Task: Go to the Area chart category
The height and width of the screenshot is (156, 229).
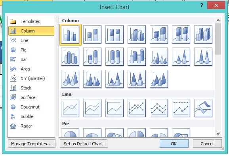Action: [31, 69]
